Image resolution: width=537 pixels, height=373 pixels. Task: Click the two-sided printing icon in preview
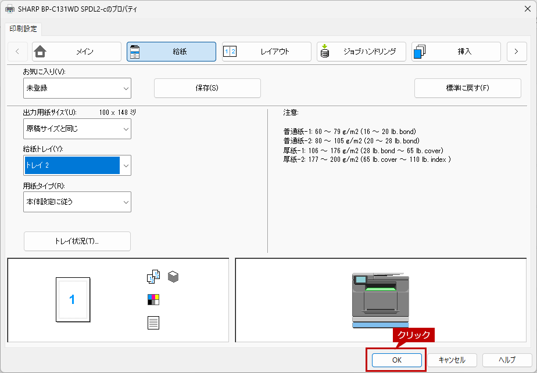tap(152, 277)
